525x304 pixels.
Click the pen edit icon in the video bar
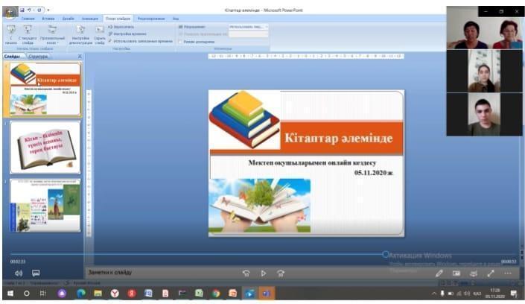click(x=439, y=273)
